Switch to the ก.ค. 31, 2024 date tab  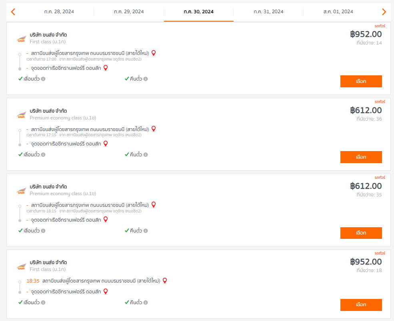(x=268, y=12)
